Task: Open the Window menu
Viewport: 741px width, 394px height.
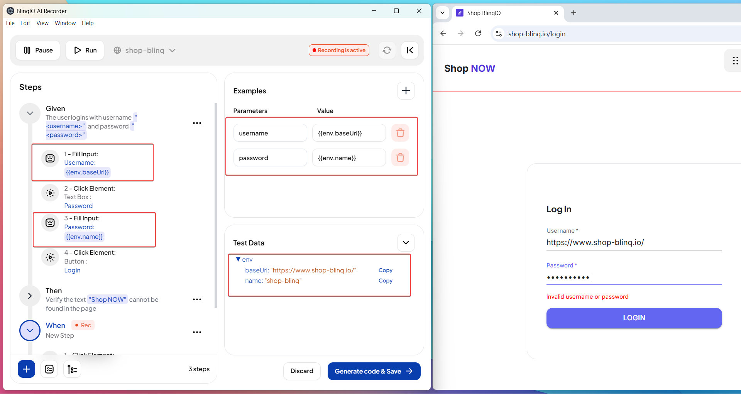Action: click(x=65, y=23)
